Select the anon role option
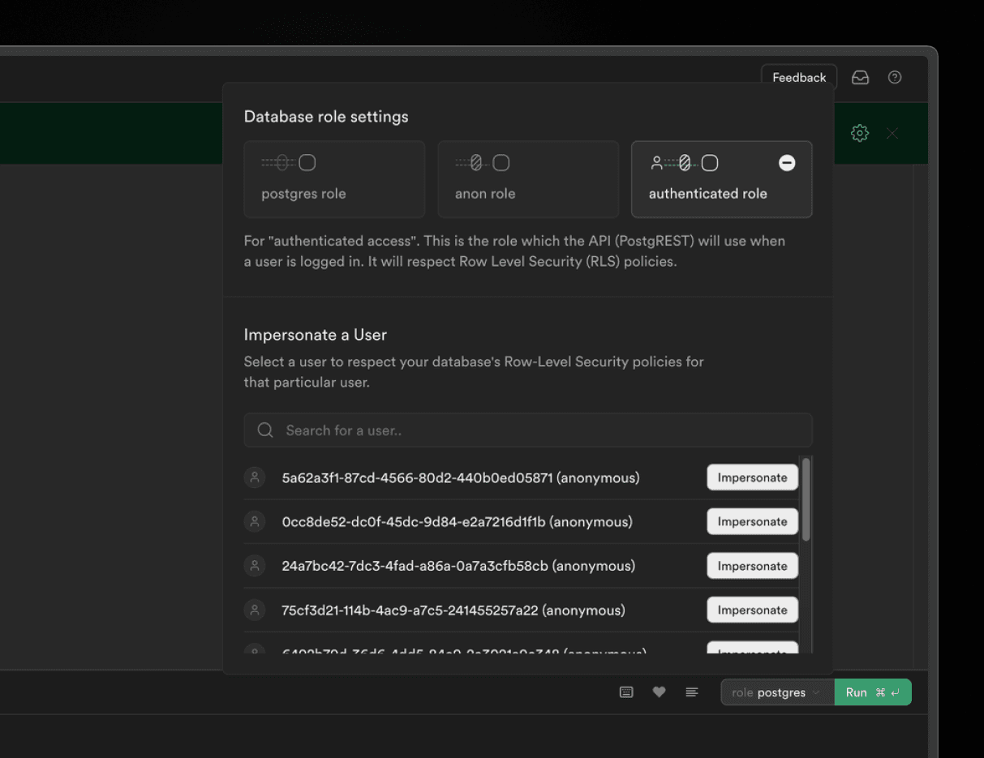This screenshot has width=984, height=758. [528, 179]
